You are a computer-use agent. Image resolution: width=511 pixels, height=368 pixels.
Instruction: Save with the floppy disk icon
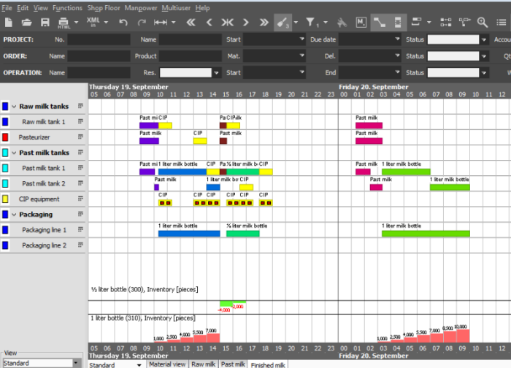coord(45,23)
